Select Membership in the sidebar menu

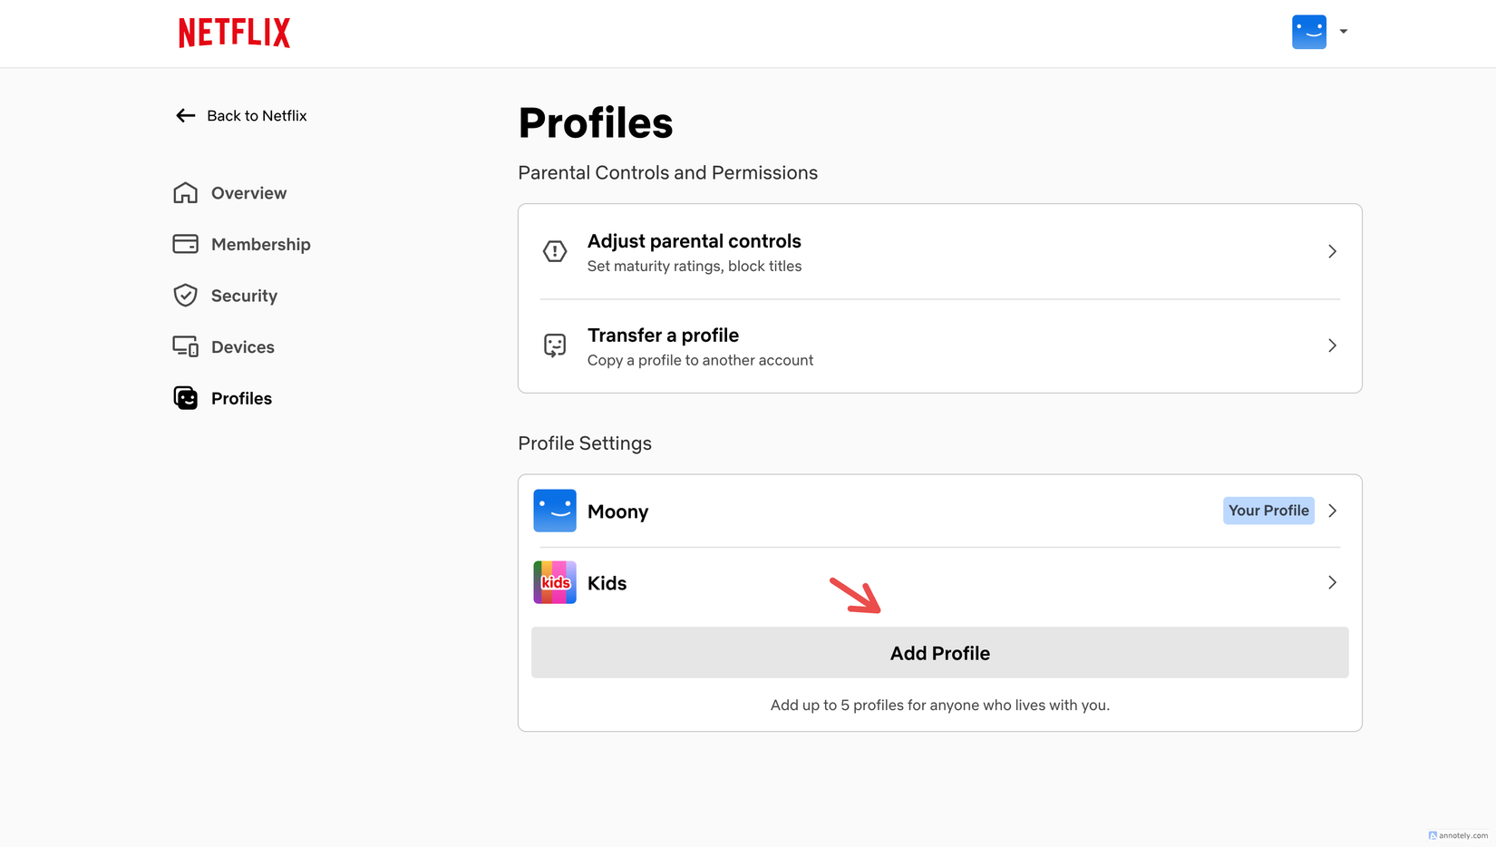(261, 244)
